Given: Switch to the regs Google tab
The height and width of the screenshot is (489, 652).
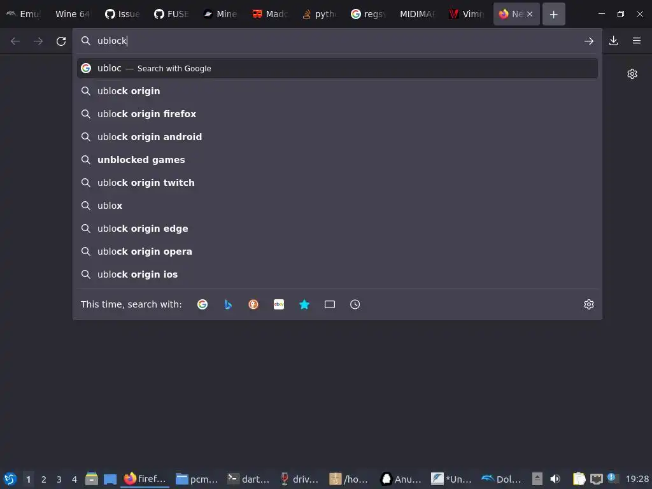Looking at the screenshot, I should point(367,14).
